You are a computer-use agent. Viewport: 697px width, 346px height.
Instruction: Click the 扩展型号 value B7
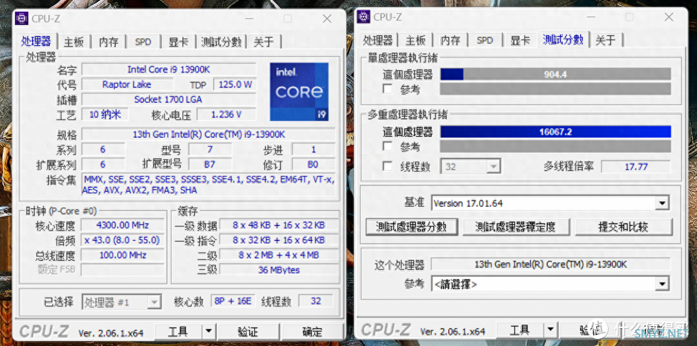(x=210, y=164)
